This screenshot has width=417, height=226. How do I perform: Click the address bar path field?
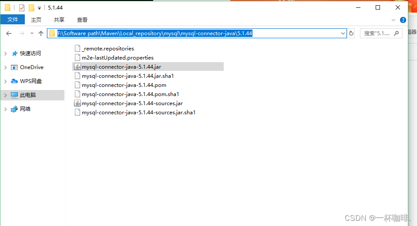pos(197,33)
